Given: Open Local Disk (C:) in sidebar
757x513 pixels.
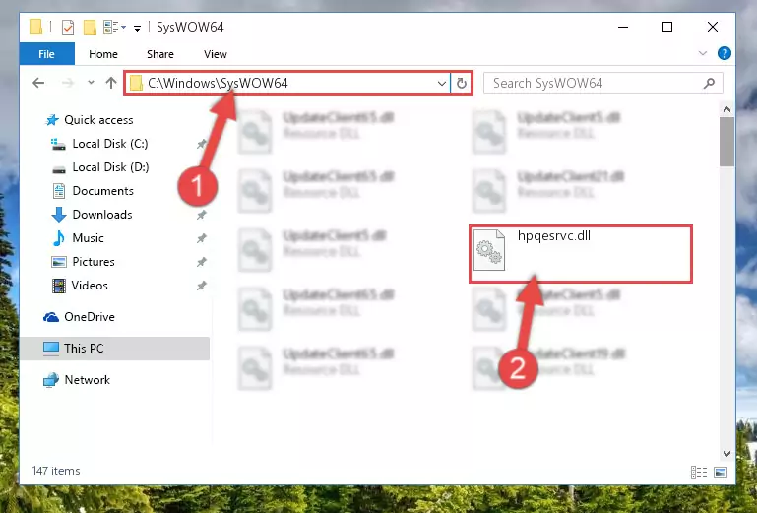Looking at the screenshot, I should point(110,144).
